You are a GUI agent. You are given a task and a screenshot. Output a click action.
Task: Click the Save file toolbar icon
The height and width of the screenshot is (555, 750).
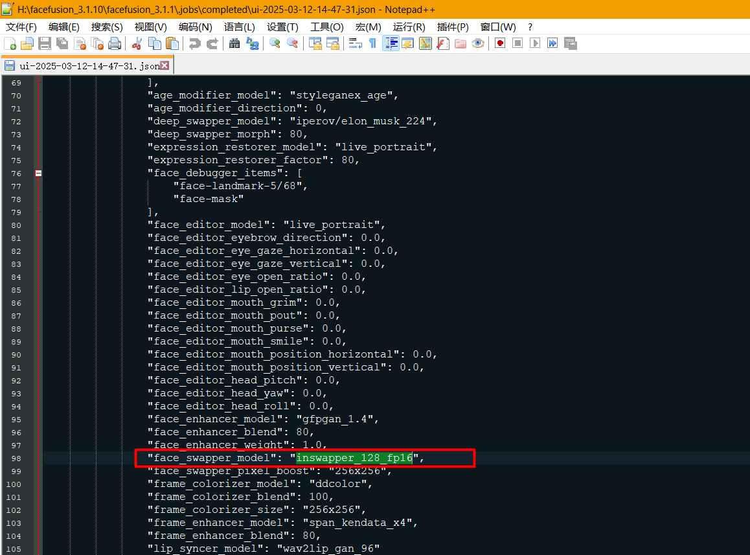[45, 43]
